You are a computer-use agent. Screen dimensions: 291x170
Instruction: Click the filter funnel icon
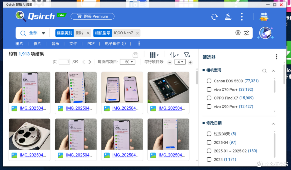point(187,55)
